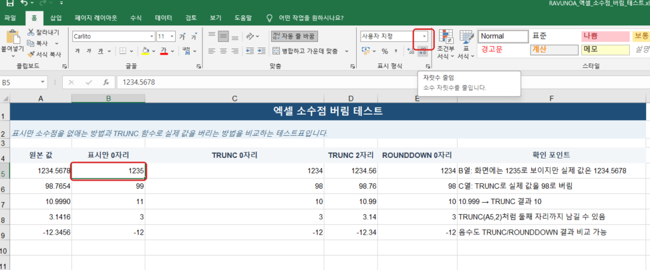Open the merge options dropdown arrow

coord(347,51)
